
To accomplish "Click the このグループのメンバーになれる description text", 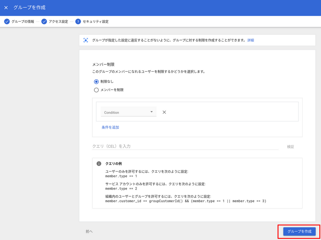I will point(148,72).
